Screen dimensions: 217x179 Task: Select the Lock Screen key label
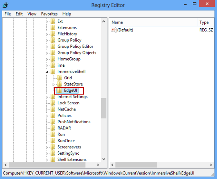click(x=68, y=103)
